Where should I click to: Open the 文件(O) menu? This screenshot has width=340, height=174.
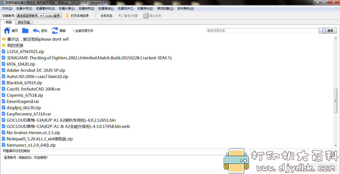pyautogui.click(x=7, y=9)
